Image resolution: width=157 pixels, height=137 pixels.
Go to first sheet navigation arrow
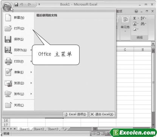4,129
